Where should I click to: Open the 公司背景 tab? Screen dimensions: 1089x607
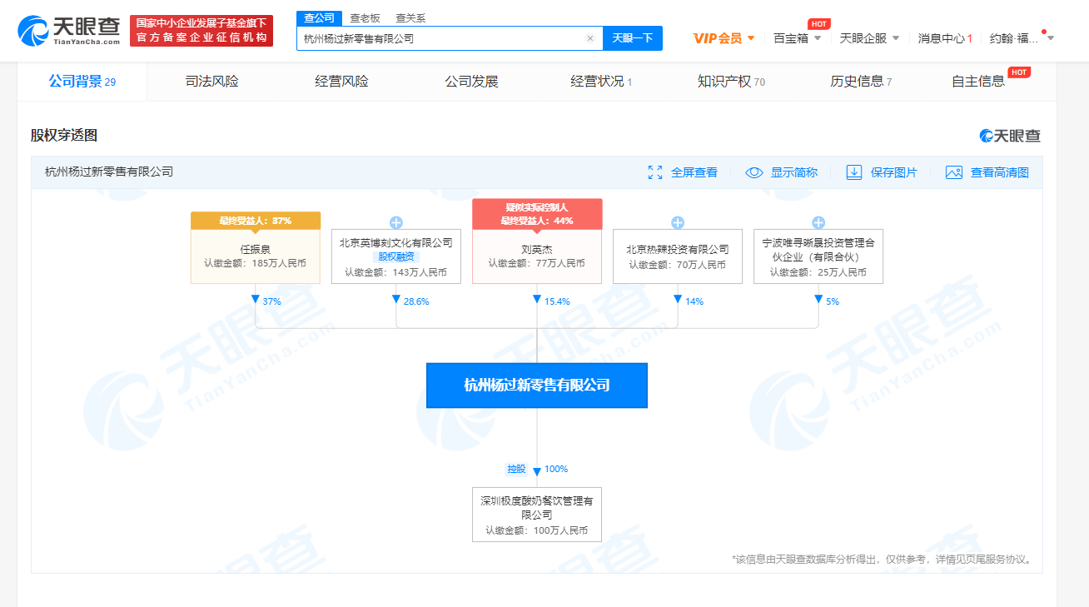click(82, 82)
